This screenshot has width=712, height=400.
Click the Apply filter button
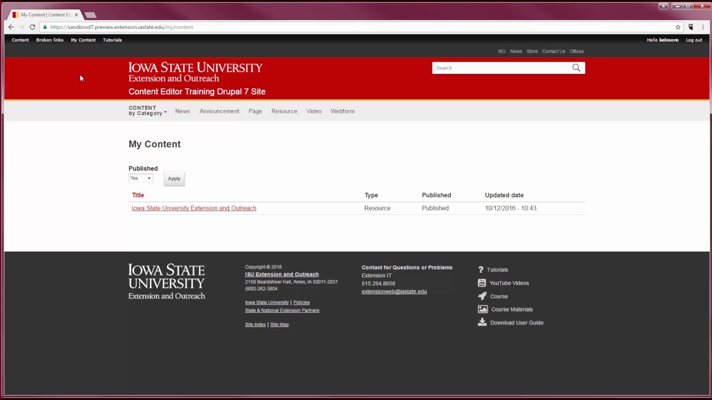[x=174, y=178]
